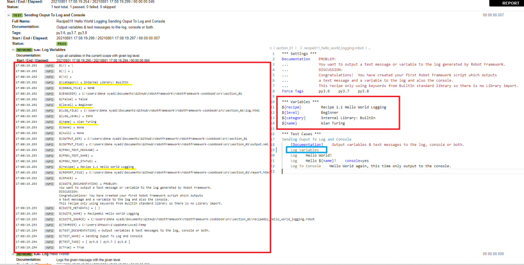Click the @{TEST_TAGS} log message
This screenshot has width=524, height=265.
[94, 241]
